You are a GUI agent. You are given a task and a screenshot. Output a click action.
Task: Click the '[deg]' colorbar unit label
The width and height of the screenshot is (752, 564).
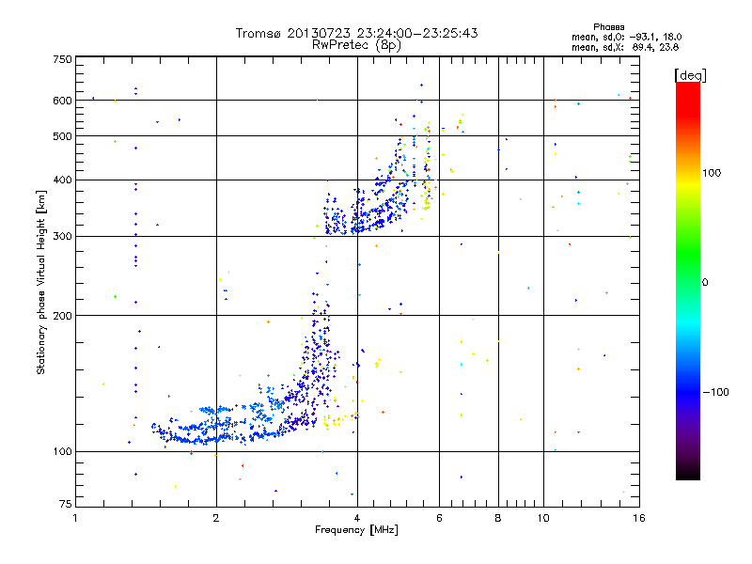[690, 75]
